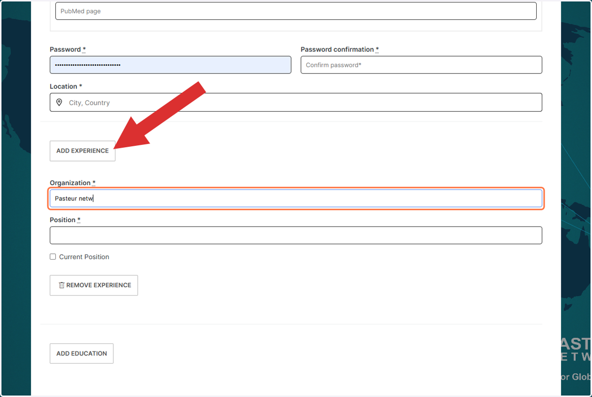The width and height of the screenshot is (592, 397).
Task: Click the Current Position label text
Action: point(84,257)
